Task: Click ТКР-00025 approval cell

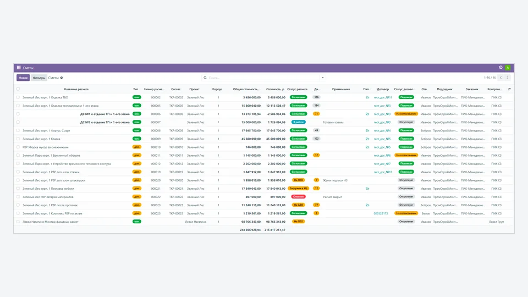Action: pos(176,213)
